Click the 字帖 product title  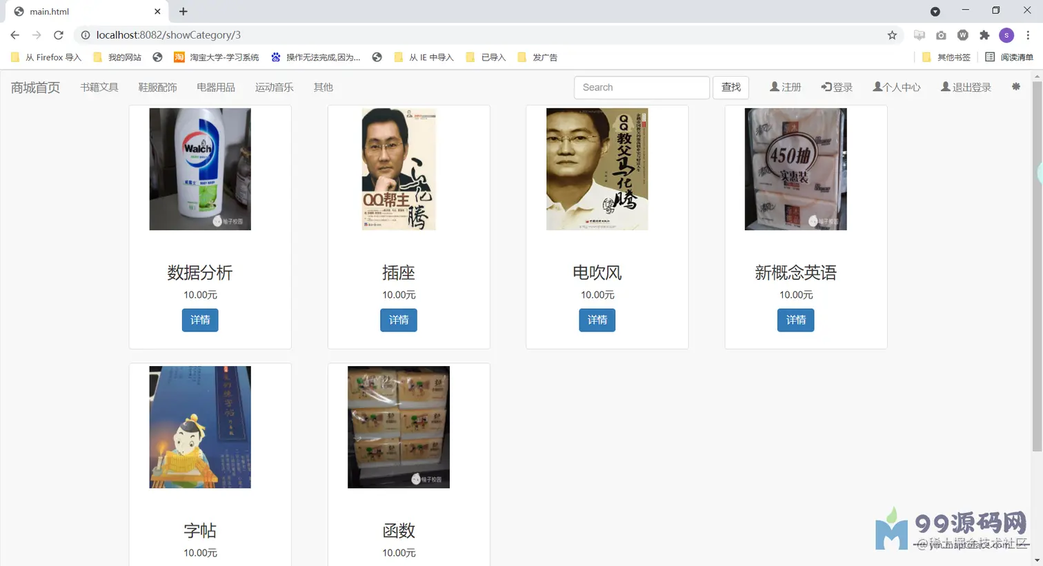click(x=200, y=531)
